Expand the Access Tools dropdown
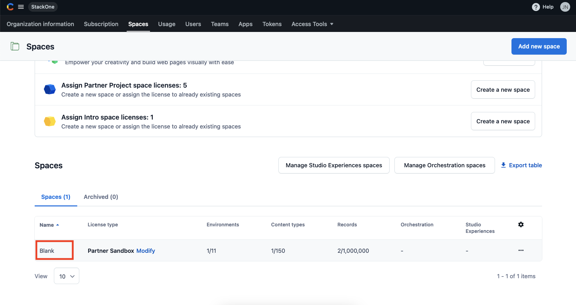576x305 pixels. [x=312, y=24]
